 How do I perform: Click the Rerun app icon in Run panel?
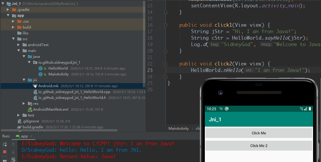5,144
